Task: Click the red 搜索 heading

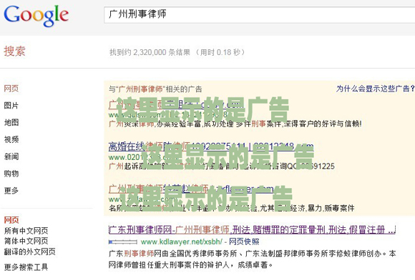Action: (x=14, y=51)
